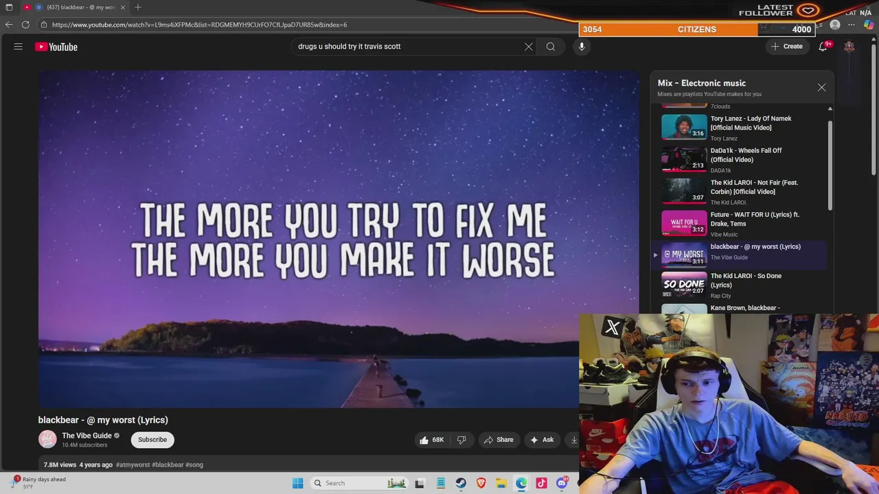Dislike the video with thumbs down
Viewport: 879px width, 494px height.
[x=461, y=440]
